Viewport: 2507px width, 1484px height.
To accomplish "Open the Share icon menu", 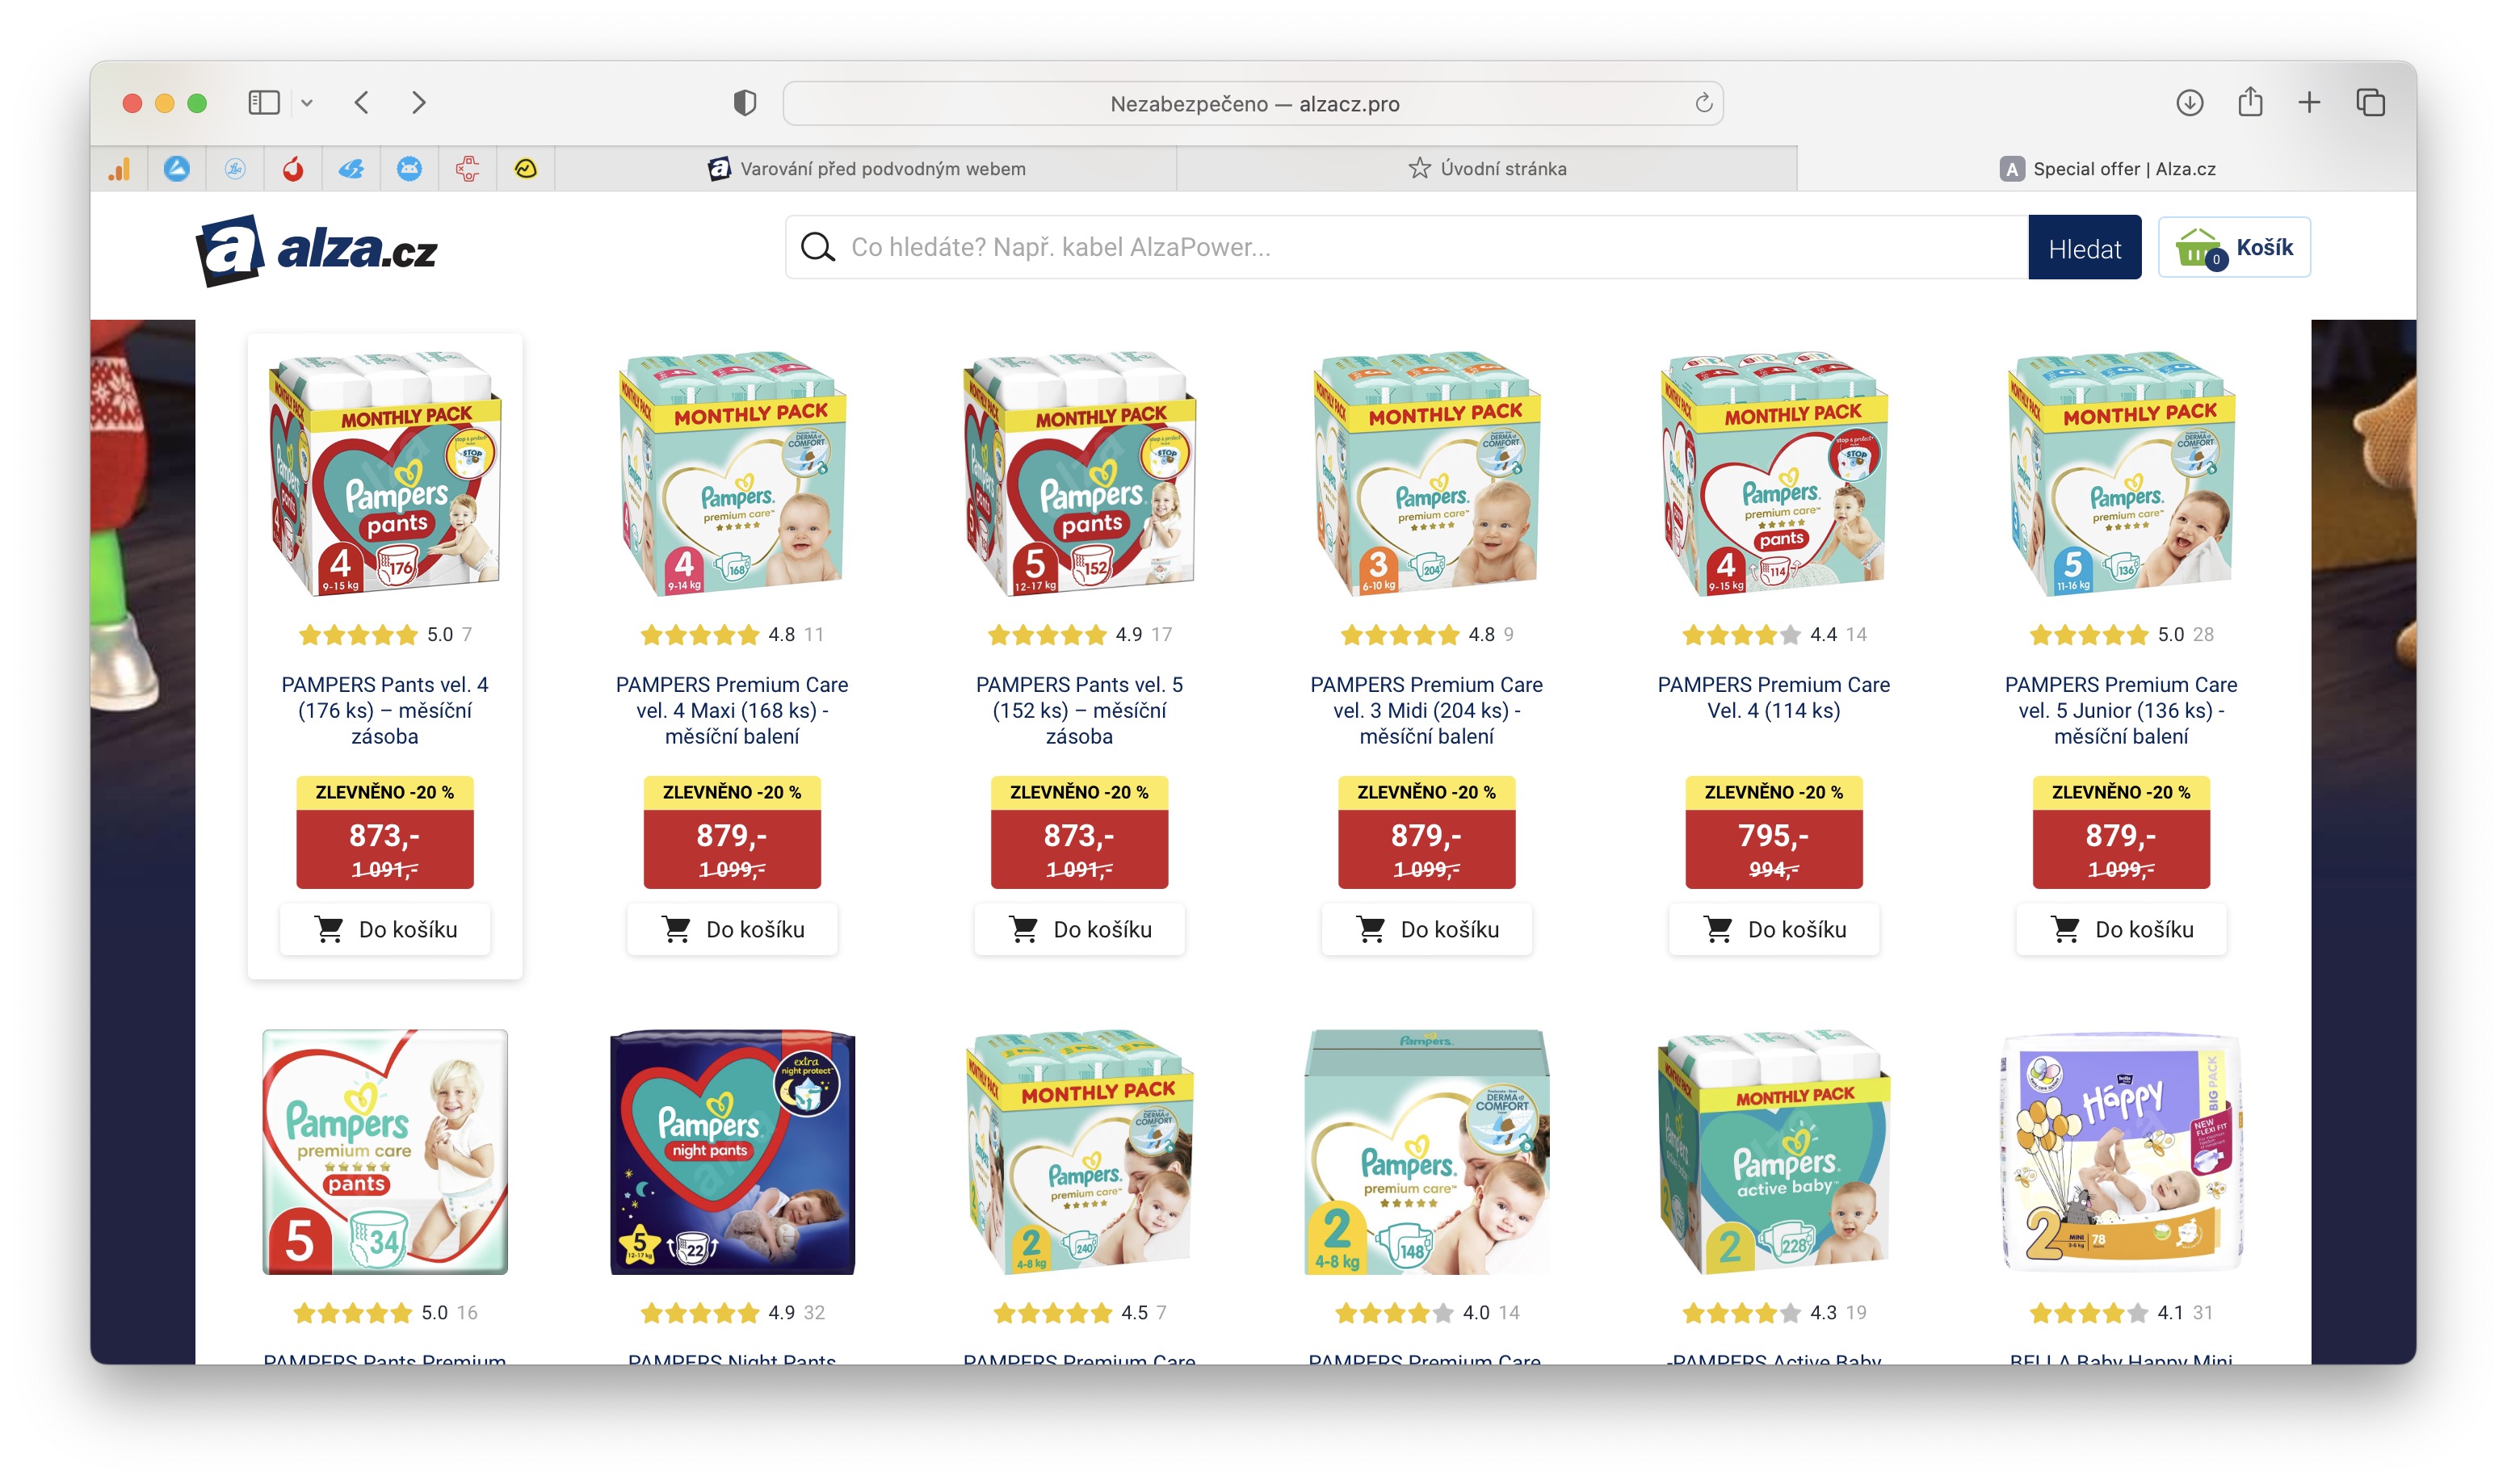I will click(2250, 102).
